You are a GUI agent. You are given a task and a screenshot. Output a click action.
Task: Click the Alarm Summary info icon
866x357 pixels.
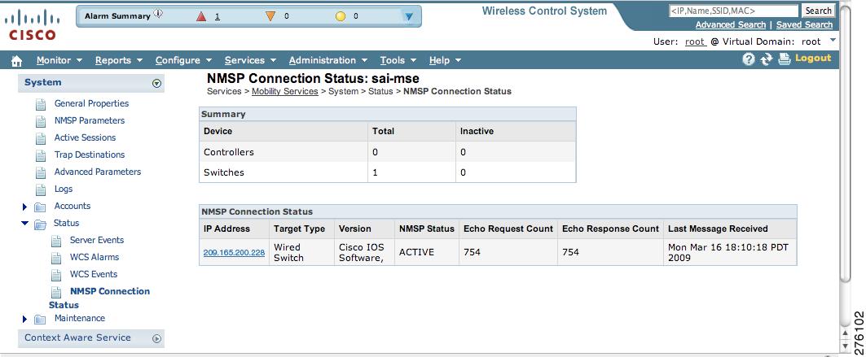pos(159,15)
